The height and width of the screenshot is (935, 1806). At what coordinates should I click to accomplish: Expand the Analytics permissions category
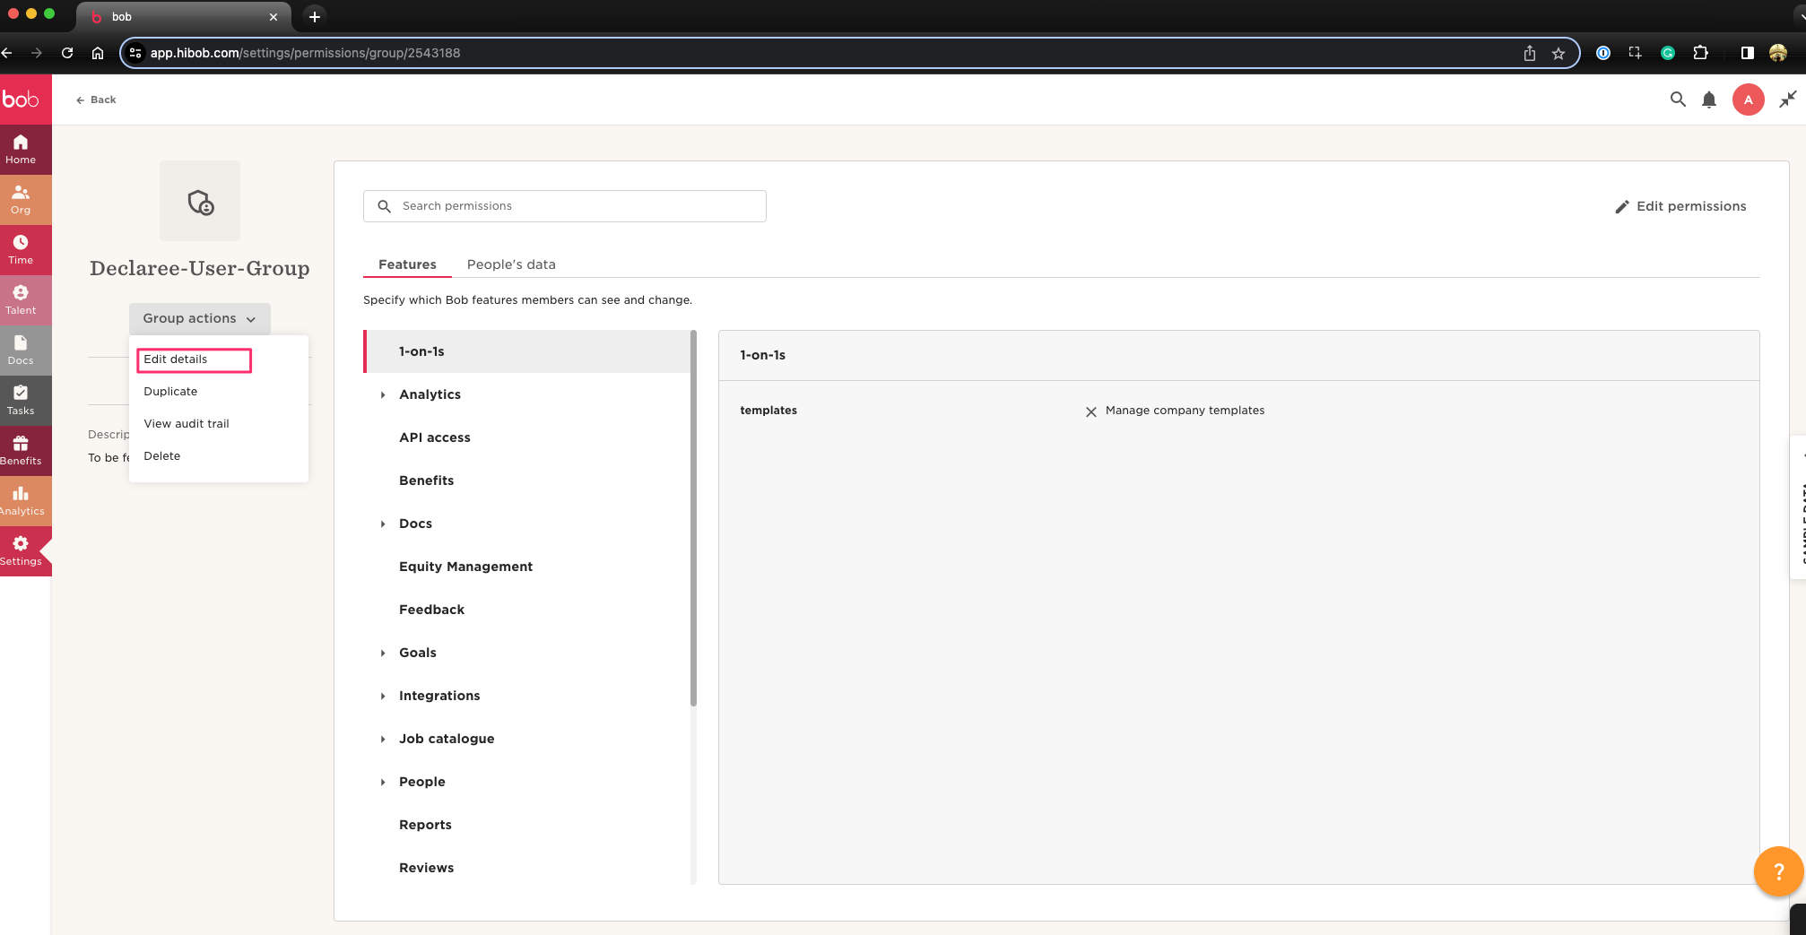(383, 394)
